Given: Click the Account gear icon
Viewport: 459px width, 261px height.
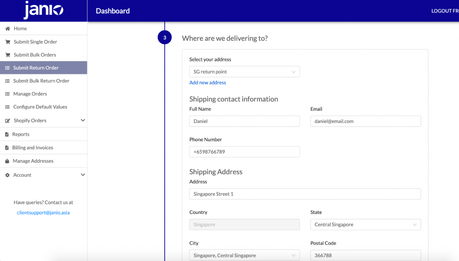Looking at the screenshot, I should [7, 174].
